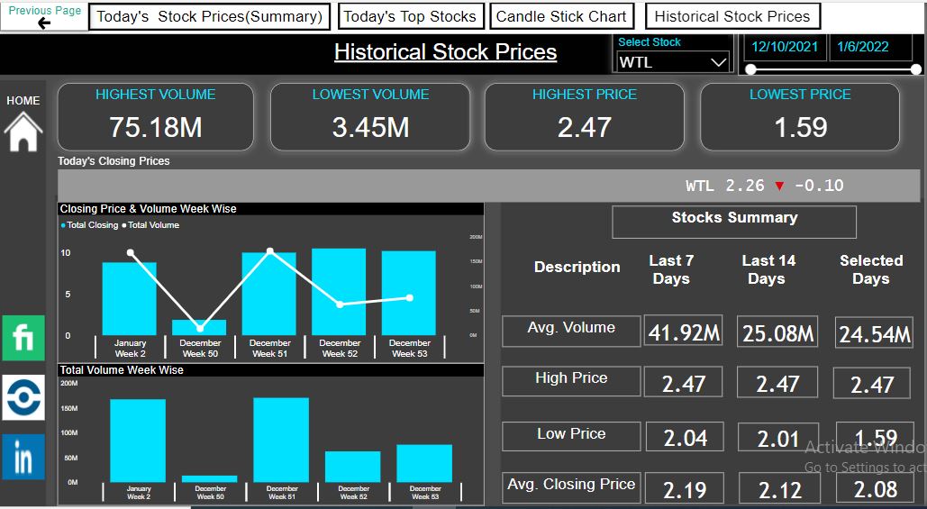Open the green Fiverr icon link

(23, 338)
